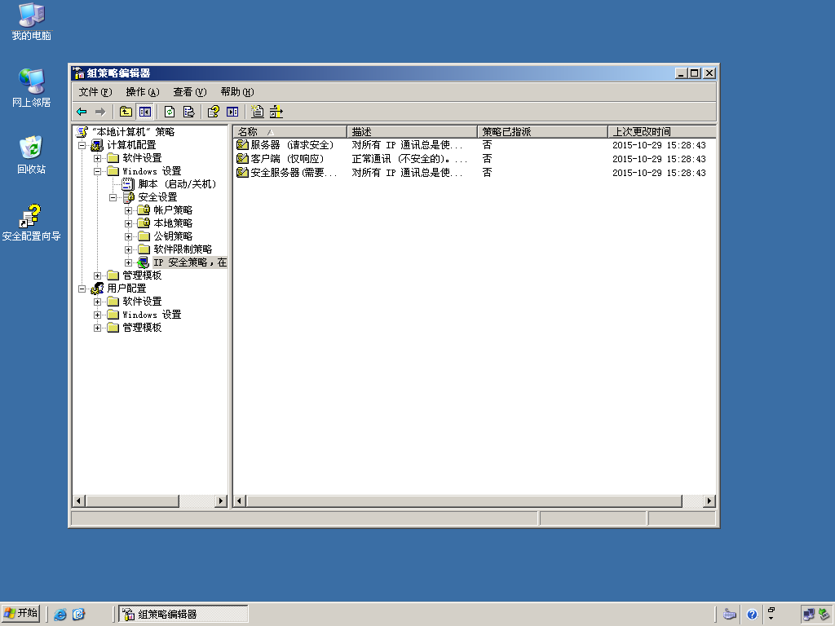Expand the 管理模板 node under 用户配置
The image size is (835, 626).
pyautogui.click(x=98, y=328)
